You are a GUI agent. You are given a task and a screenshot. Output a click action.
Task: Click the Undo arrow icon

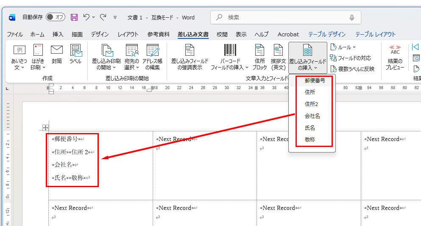tap(86, 17)
